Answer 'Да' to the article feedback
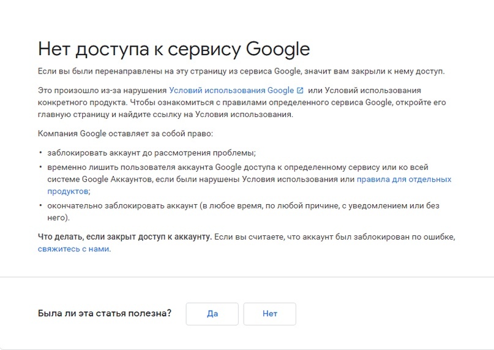 coord(212,314)
